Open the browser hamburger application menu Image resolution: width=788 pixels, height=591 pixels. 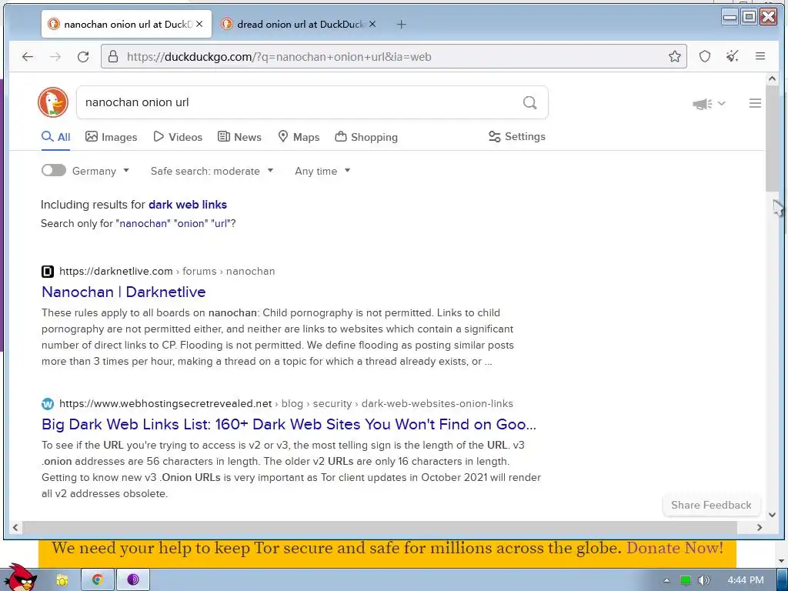click(x=760, y=56)
